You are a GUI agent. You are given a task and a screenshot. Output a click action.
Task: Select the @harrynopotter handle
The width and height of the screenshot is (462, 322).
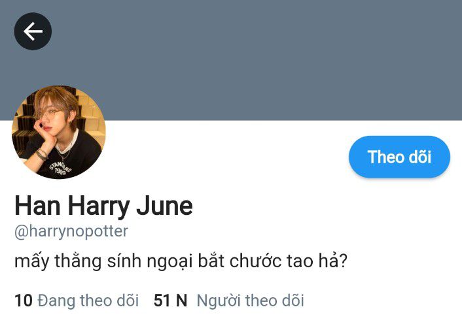71,231
